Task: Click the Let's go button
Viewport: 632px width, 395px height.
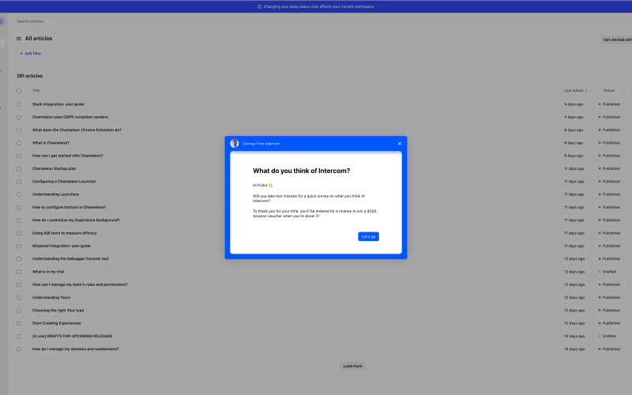Action: click(368, 236)
